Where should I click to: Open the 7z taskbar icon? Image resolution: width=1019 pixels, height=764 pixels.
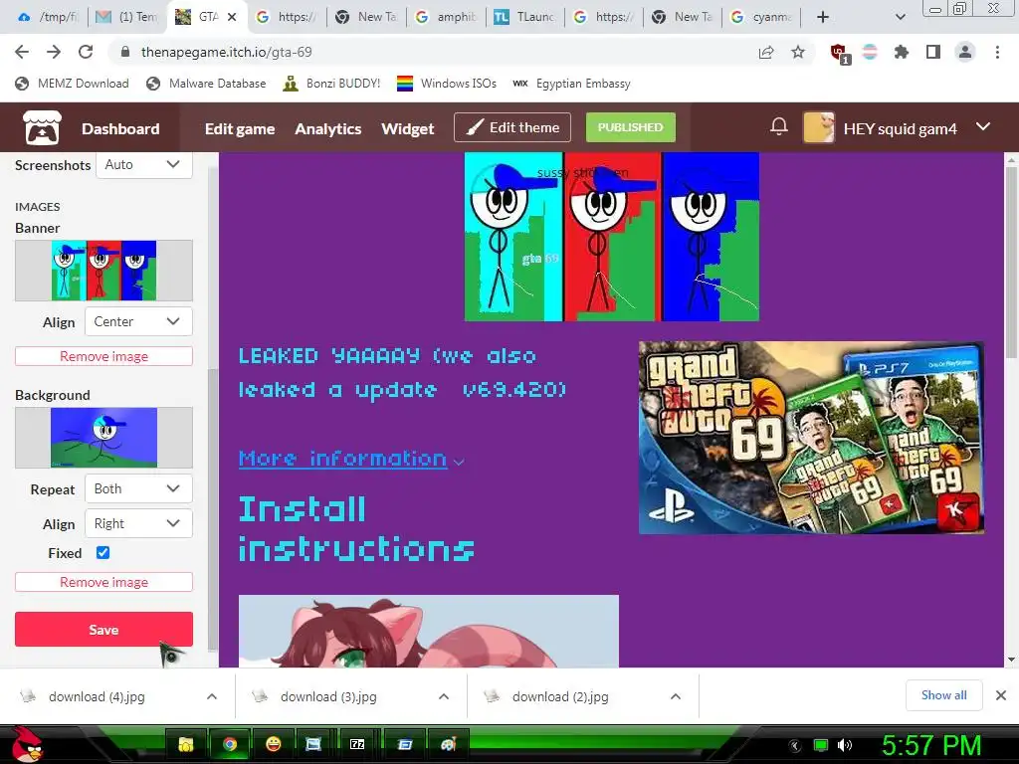coord(357,744)
